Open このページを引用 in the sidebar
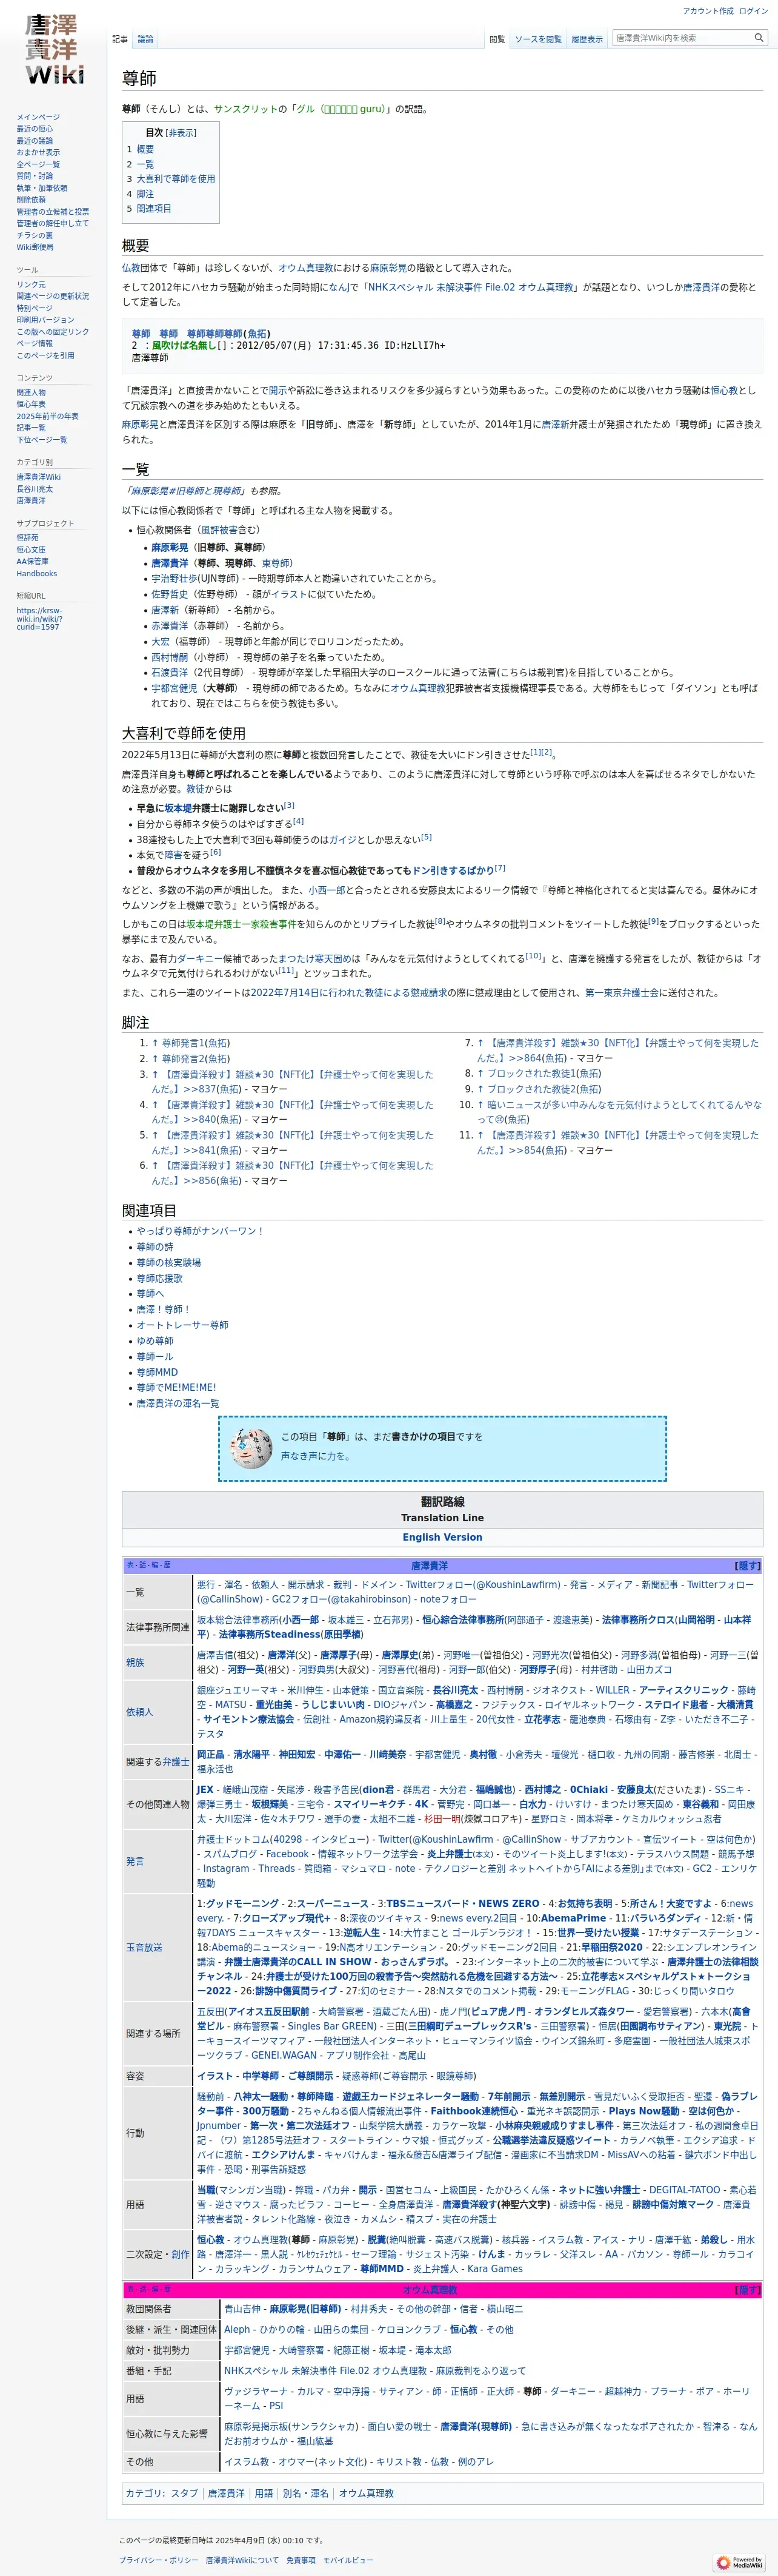Image resolution: width=778 pixels, height=2576 pixels. pyautogui.click(x=45, y=355)
